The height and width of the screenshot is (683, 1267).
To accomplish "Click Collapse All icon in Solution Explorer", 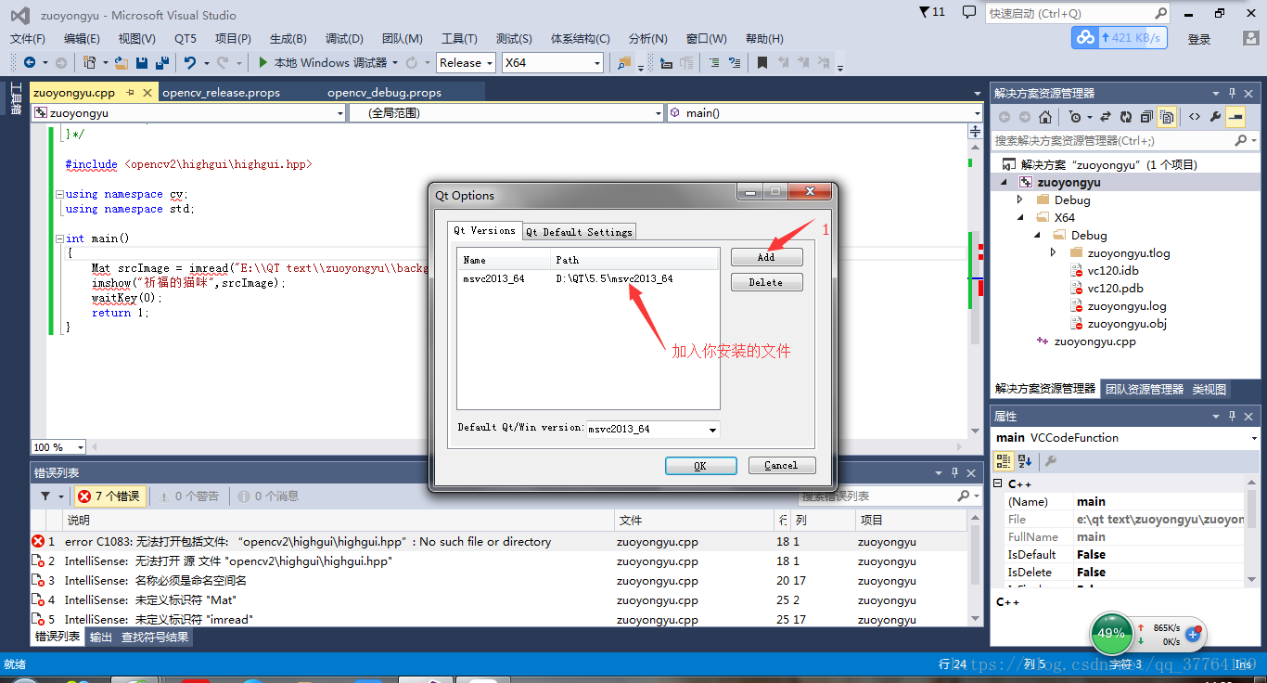I will tap(1146, 117).
